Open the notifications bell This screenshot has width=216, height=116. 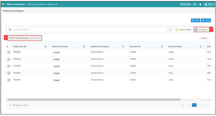point(200,4)
